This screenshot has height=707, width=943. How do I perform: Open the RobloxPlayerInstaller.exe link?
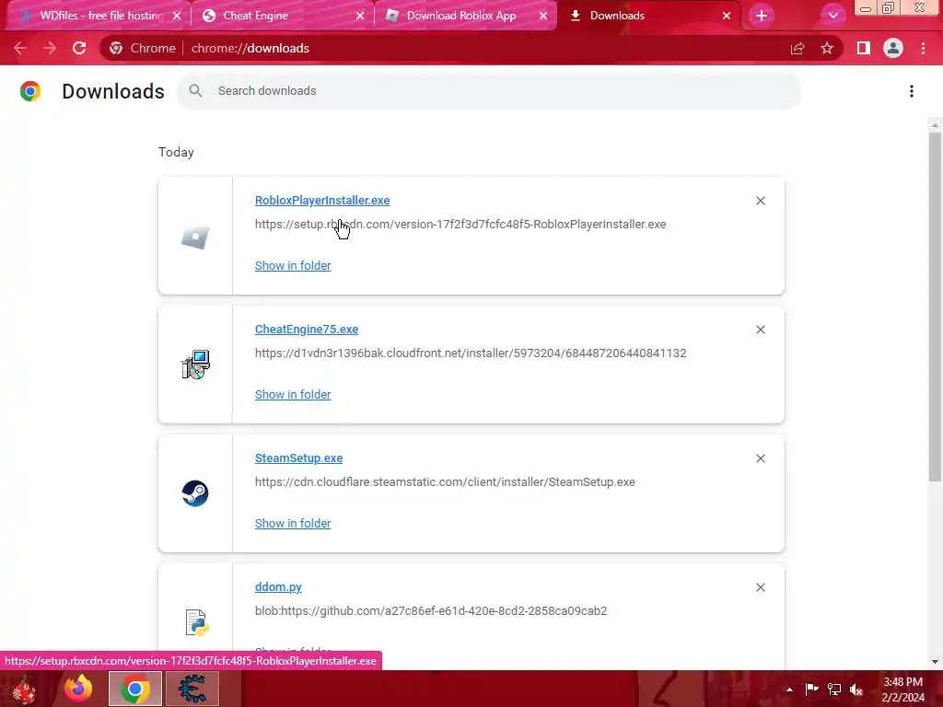pyautogui.click(x=322, y=200)
